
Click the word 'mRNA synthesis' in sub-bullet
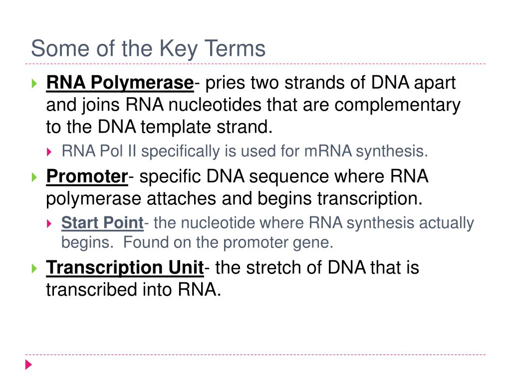(x=366, y=152)
